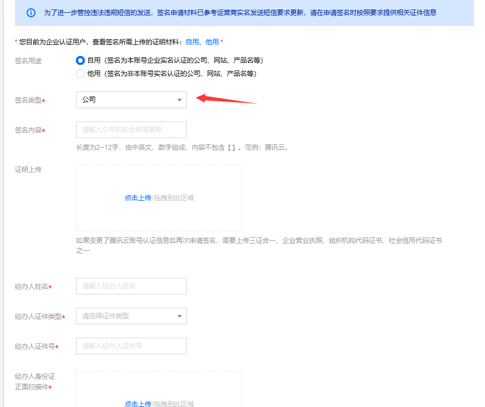
Task: Click the ID card scan upload area
Action: pos(158,394)
